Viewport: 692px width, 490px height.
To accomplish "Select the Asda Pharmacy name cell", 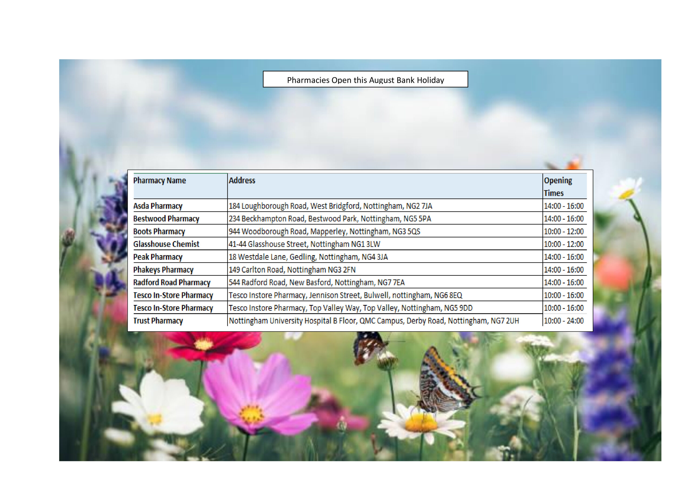I will click(158, 206).
